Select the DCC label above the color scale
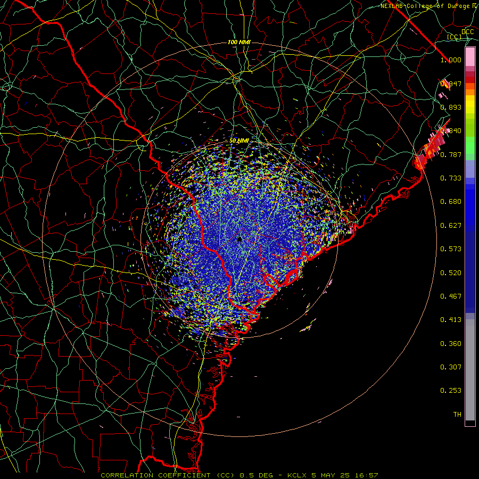The width and height of the screenshot is (479, 479). [x=467, y=32]
